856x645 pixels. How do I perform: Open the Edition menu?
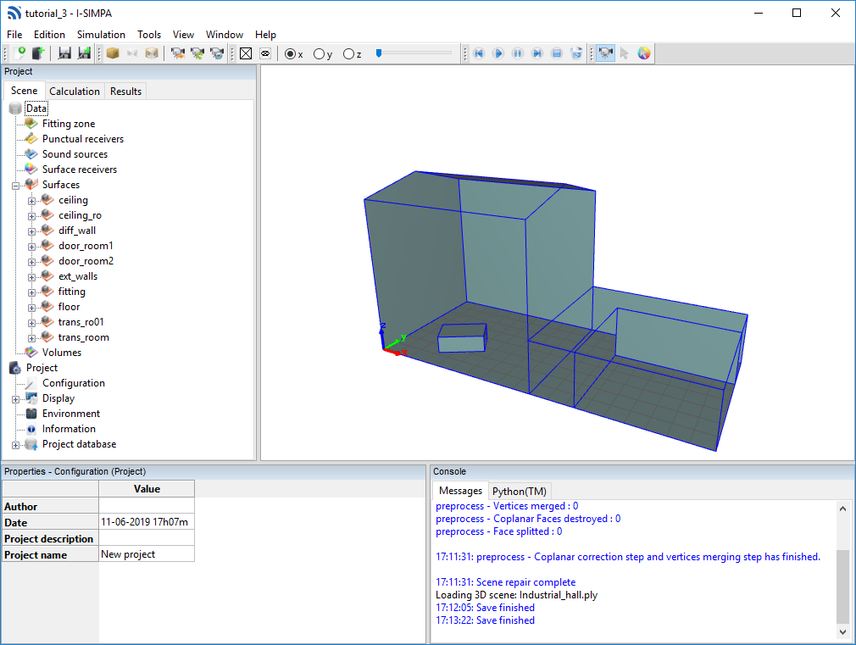tap(49, 35)
